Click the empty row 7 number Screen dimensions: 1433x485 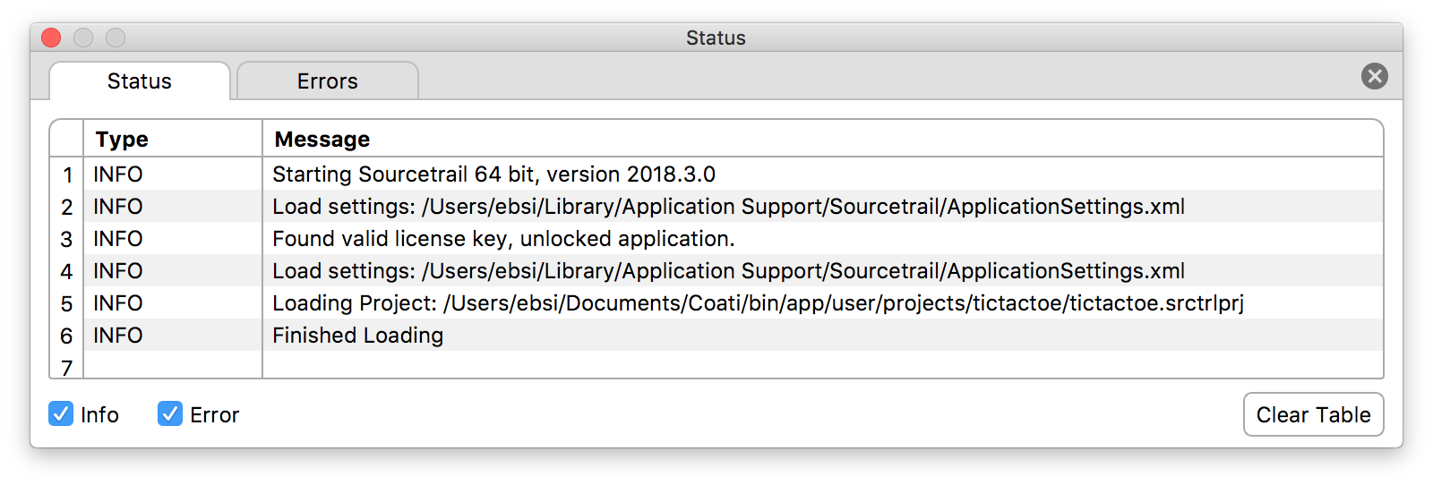(x=66, y=366)
